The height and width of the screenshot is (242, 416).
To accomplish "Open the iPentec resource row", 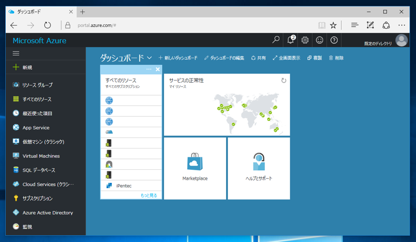I will (x=131, y=185).
